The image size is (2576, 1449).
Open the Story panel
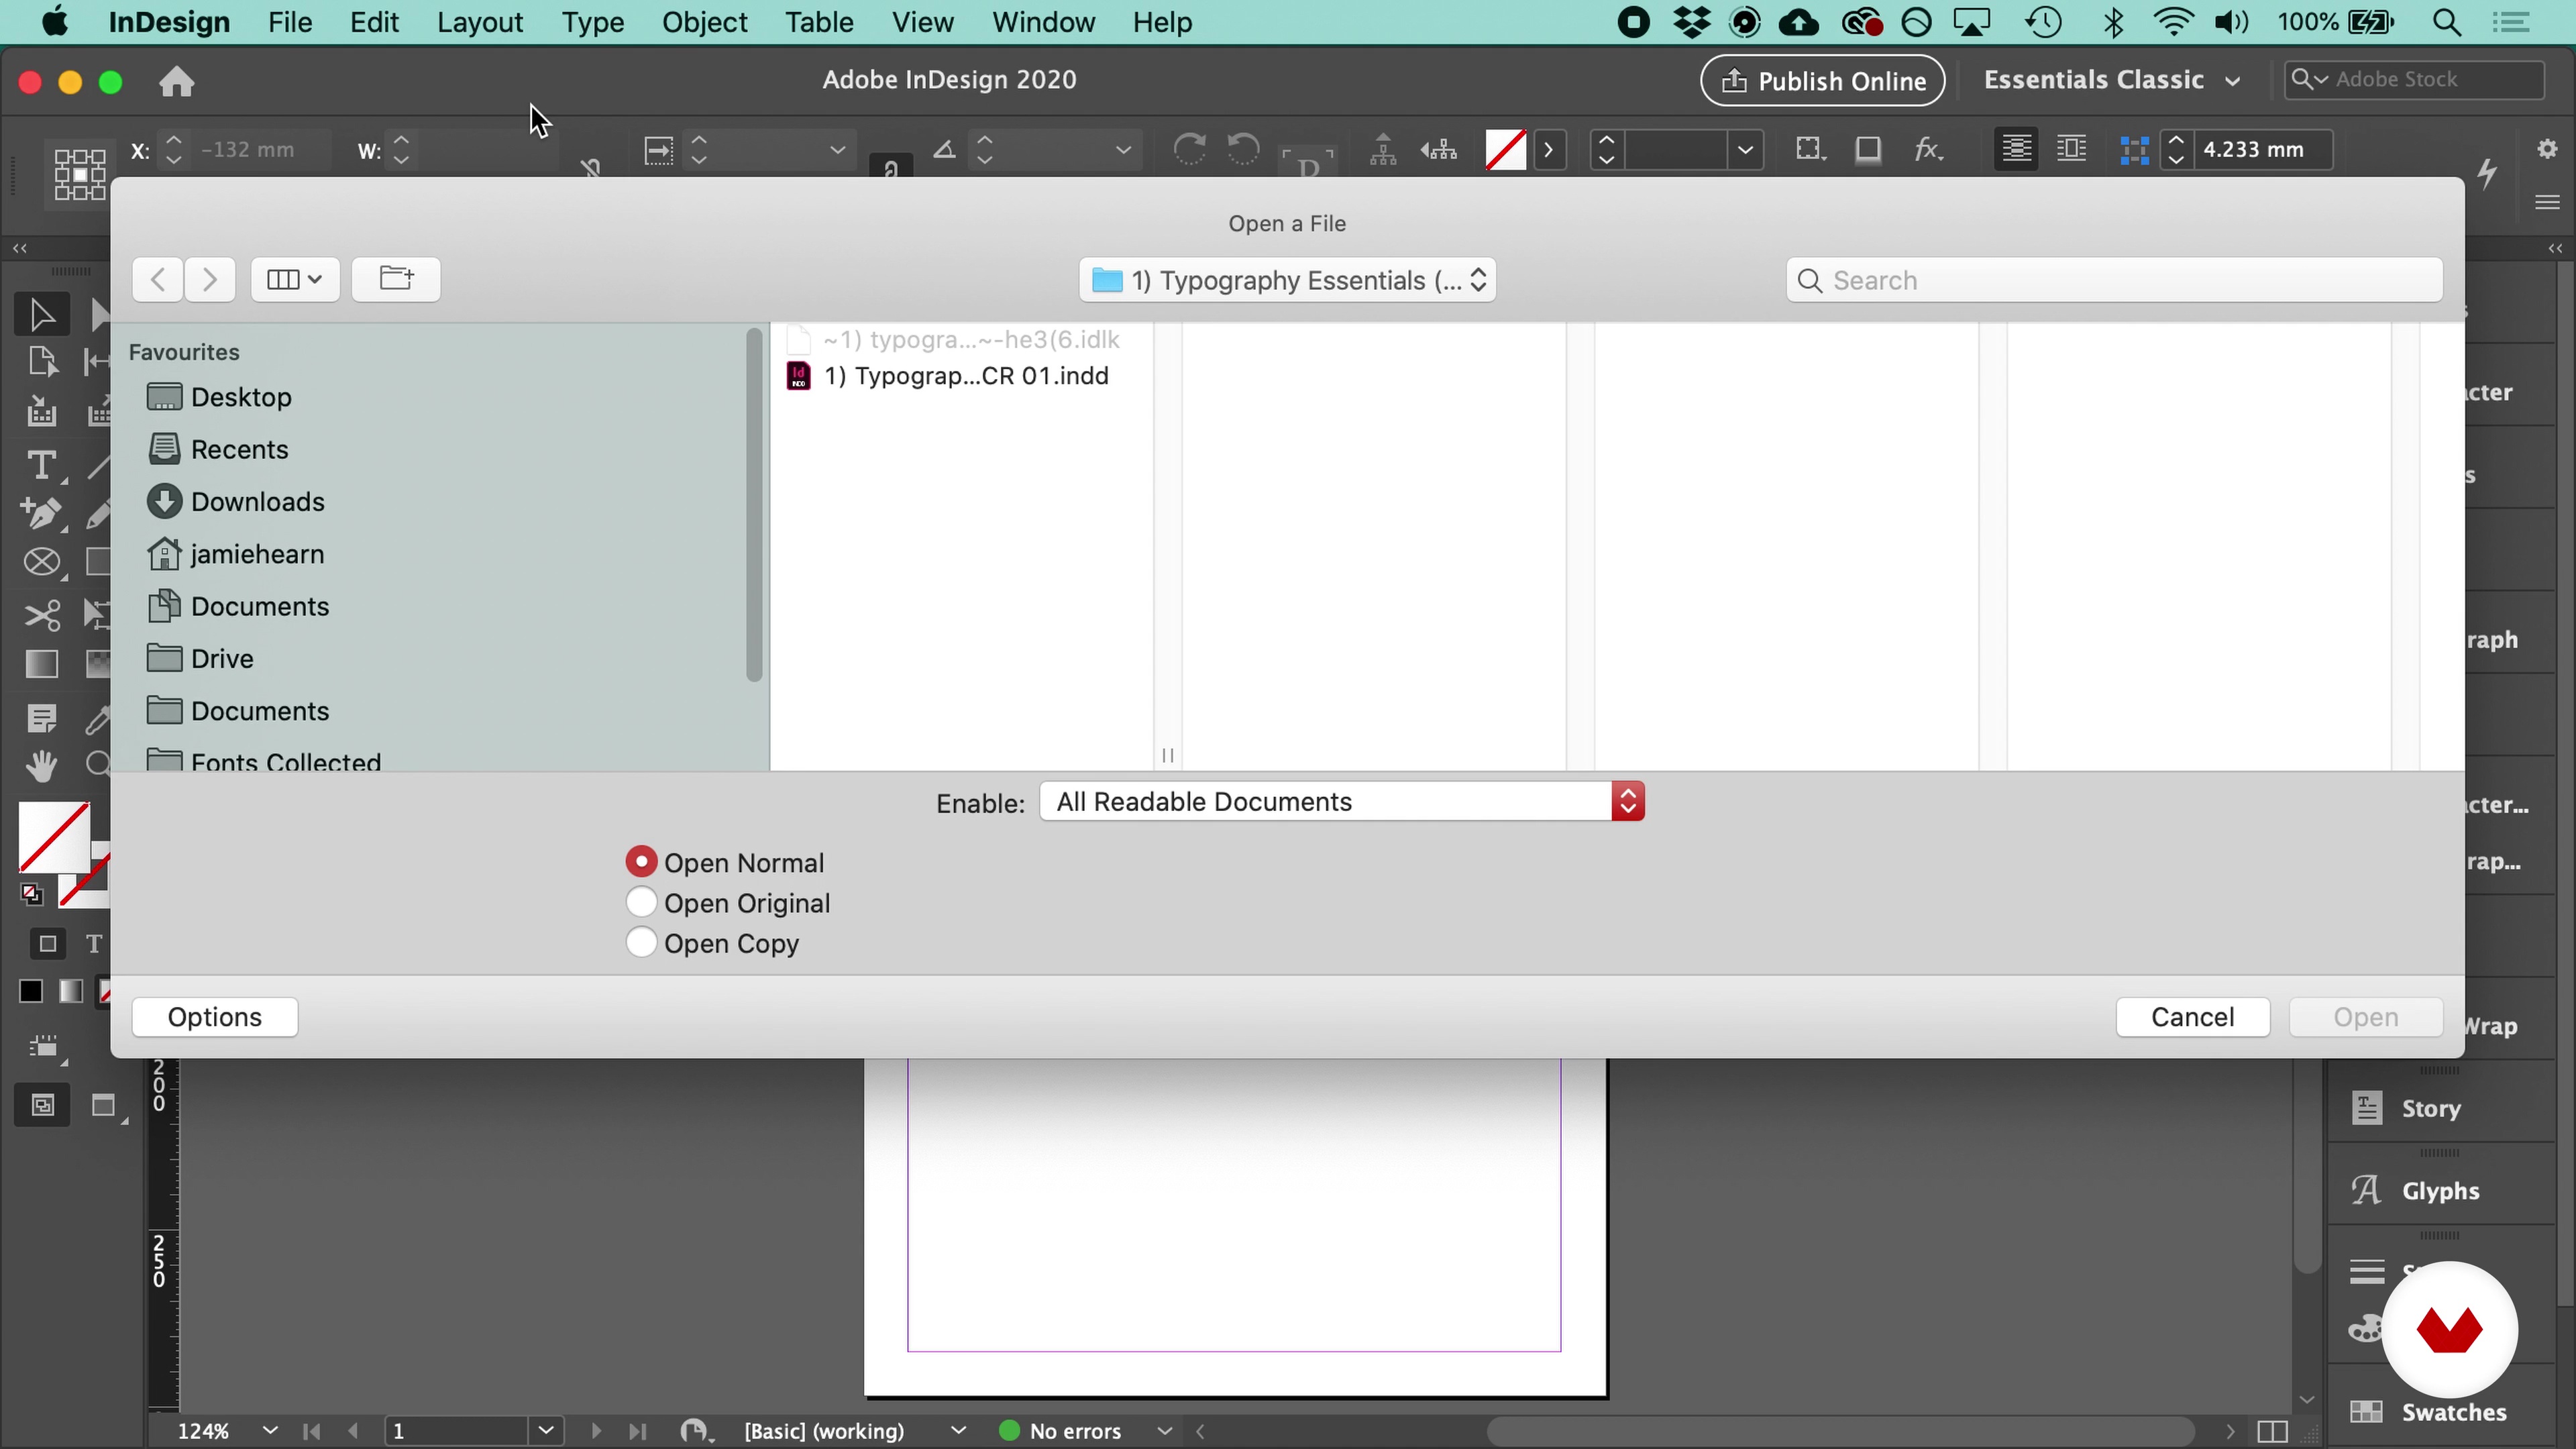pos(2430,1108)
